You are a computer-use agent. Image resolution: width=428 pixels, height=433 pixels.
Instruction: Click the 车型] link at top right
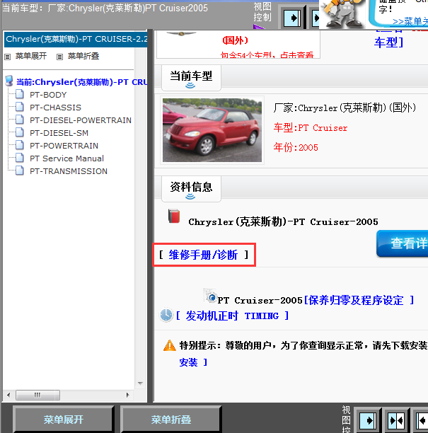[389, 42]
